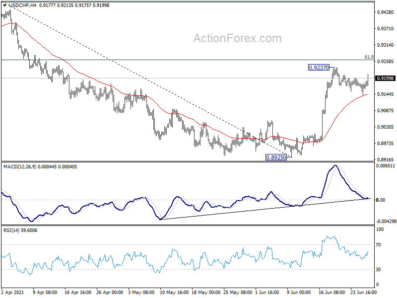397x298 pixels.
Task: Click the 1 Jun 16:00 time label
Action: (x=267, y=293)
